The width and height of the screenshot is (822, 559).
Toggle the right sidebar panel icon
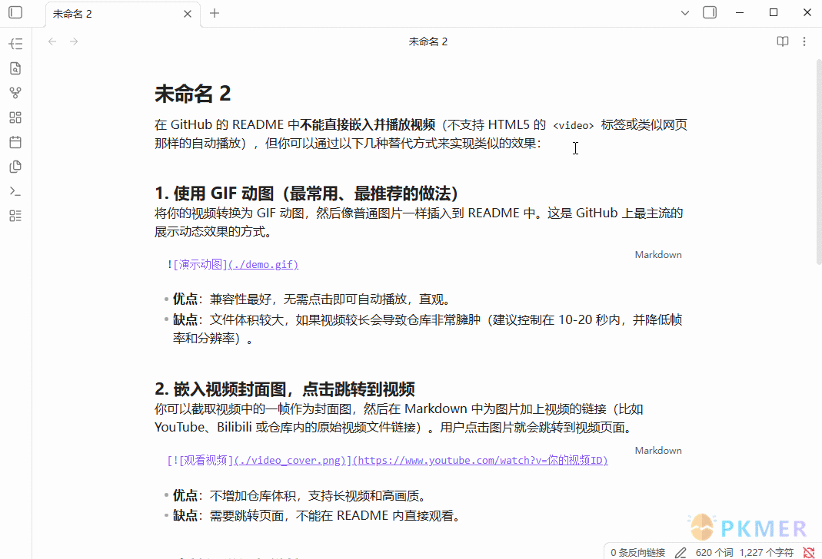(x=710, y=12)
